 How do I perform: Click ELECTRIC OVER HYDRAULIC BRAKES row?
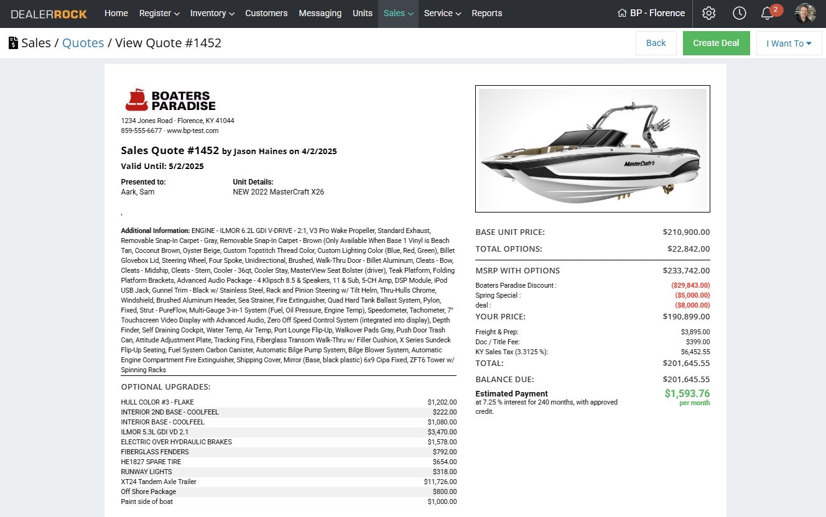click(x=289, y=442)
